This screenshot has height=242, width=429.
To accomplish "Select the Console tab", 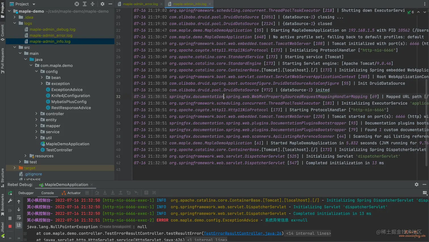I will pos(48,193).
